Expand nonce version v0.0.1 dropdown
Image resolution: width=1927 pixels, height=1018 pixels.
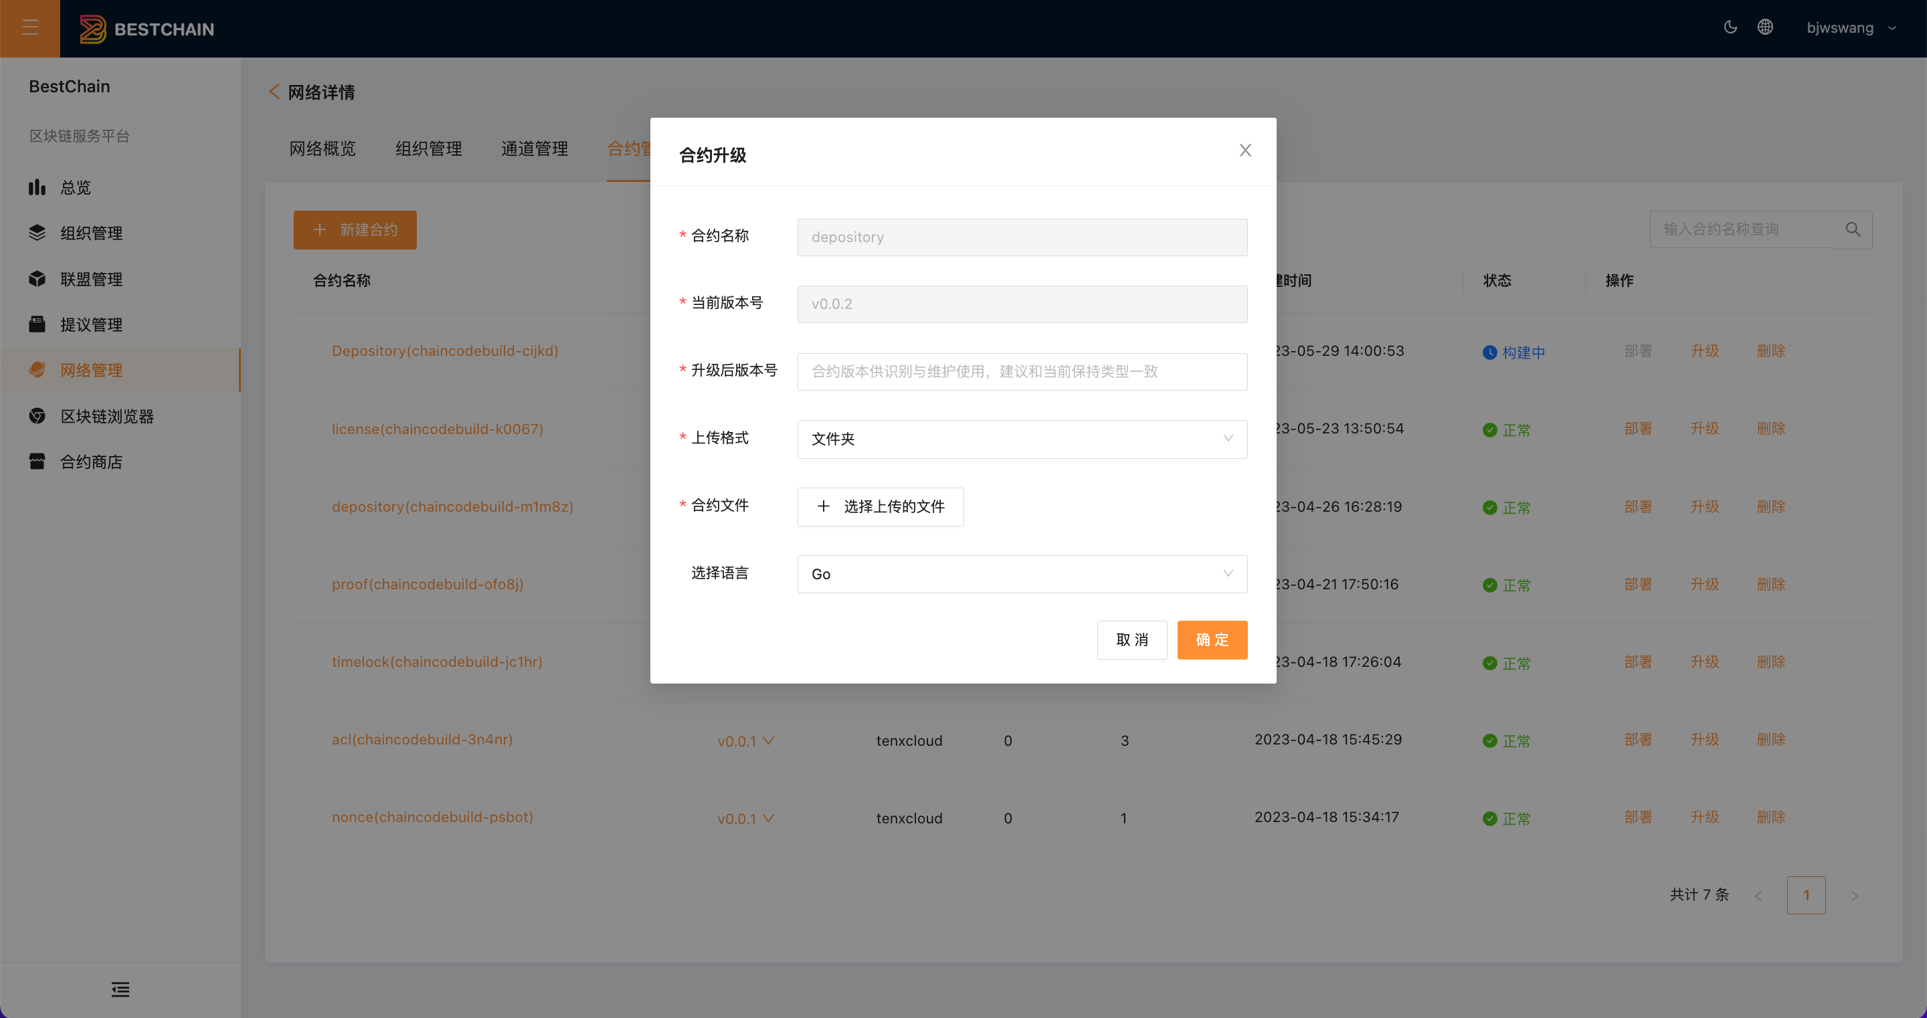745,819
